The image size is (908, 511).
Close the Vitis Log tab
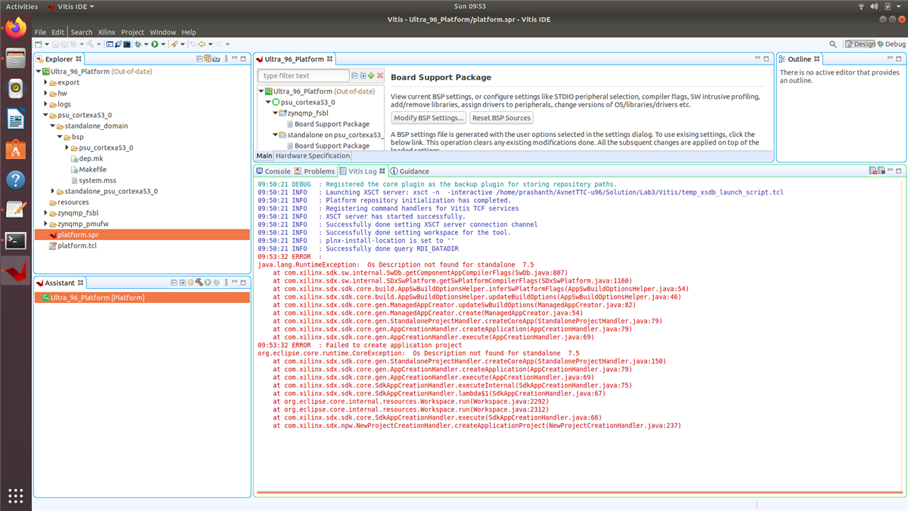(382, 171)
